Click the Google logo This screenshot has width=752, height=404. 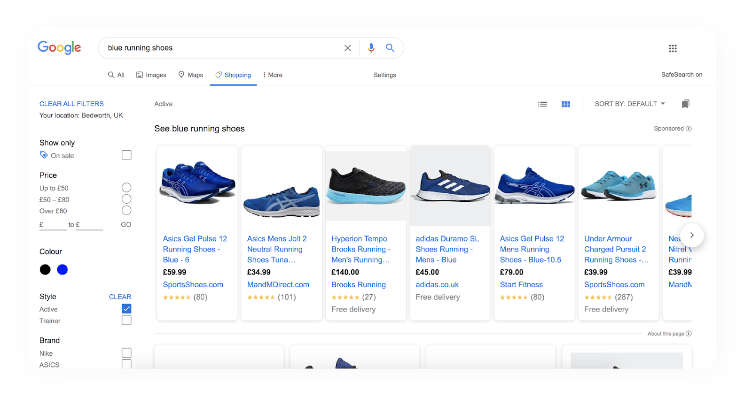pos(59,47)
